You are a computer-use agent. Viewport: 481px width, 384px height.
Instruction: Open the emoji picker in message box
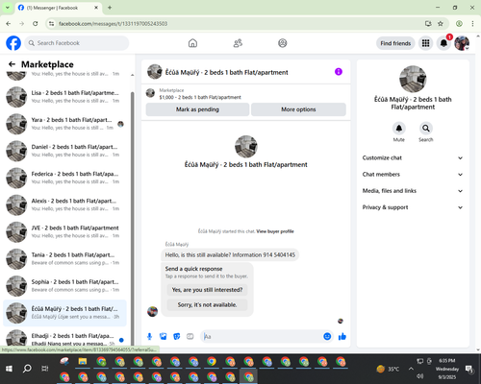pyautogui.click(x=327, y=336)
